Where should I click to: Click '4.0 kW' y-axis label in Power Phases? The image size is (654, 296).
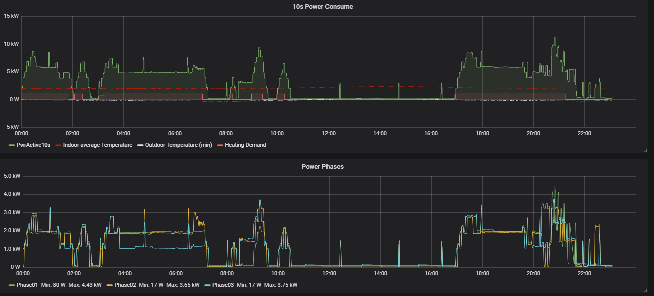point(12,194)
